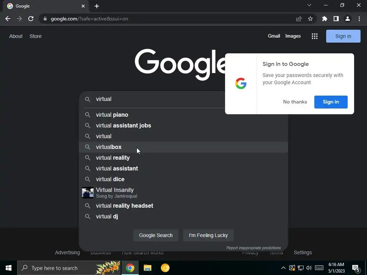Click the Virtual Insanity thumbnail

88,193
